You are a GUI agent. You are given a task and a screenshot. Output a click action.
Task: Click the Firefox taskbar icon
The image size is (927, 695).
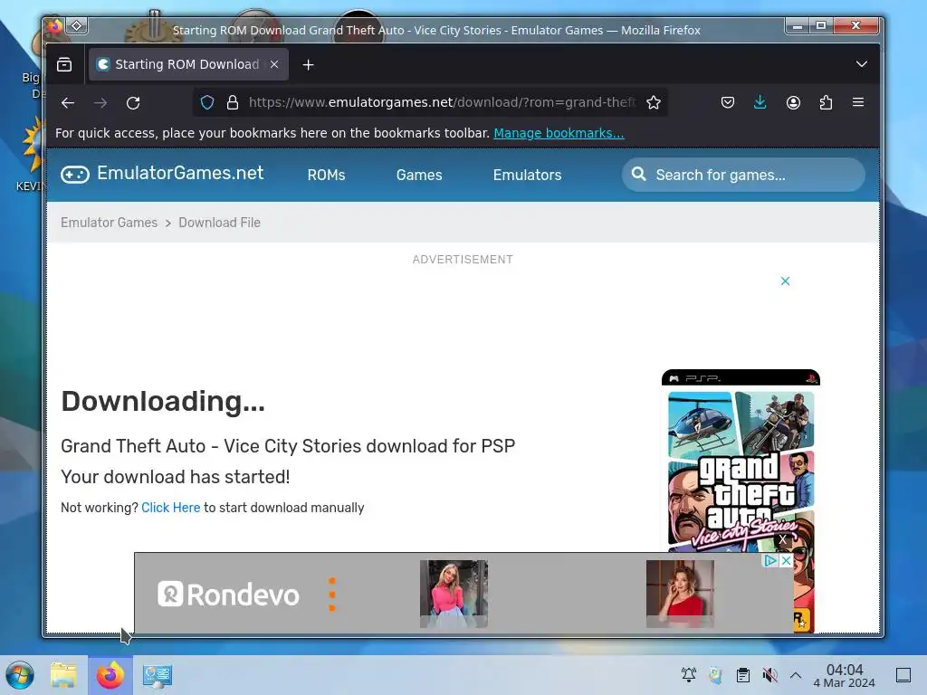click(110, 675)
